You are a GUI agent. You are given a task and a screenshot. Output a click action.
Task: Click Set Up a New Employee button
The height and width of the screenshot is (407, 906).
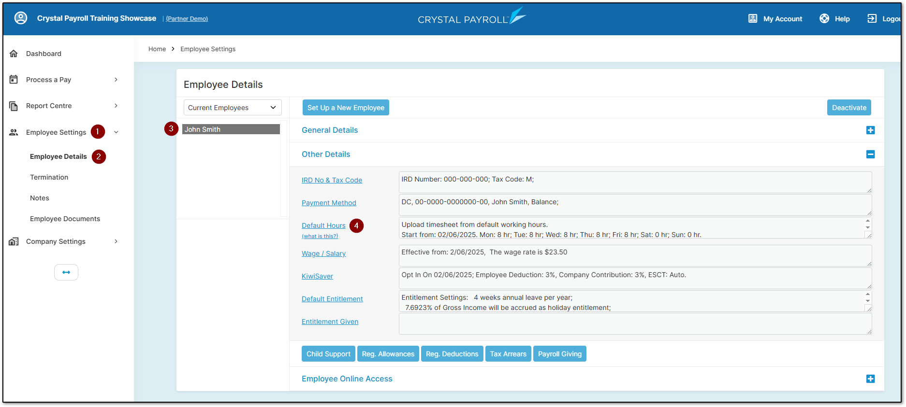346,108
